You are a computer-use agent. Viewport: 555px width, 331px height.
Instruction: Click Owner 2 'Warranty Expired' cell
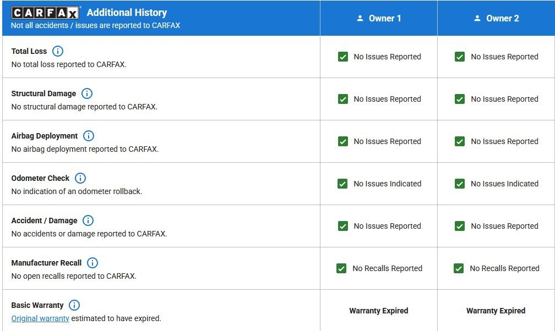[x=496, y=311]
